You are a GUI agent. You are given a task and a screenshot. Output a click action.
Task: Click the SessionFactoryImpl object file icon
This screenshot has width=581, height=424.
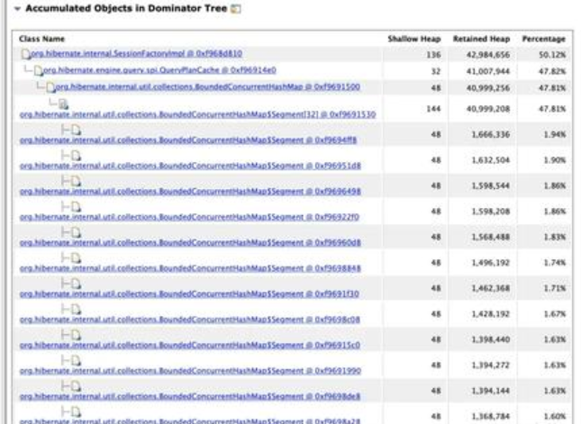(x=25, y=54)
